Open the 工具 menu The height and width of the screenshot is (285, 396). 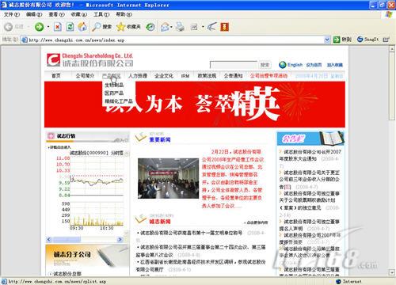pos(101,14)
